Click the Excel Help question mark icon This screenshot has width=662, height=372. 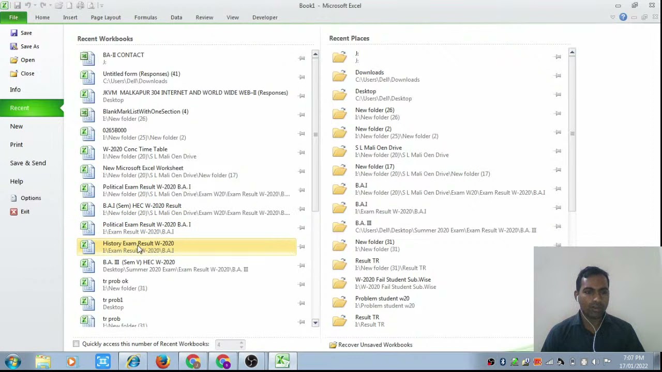pos(623,18)
